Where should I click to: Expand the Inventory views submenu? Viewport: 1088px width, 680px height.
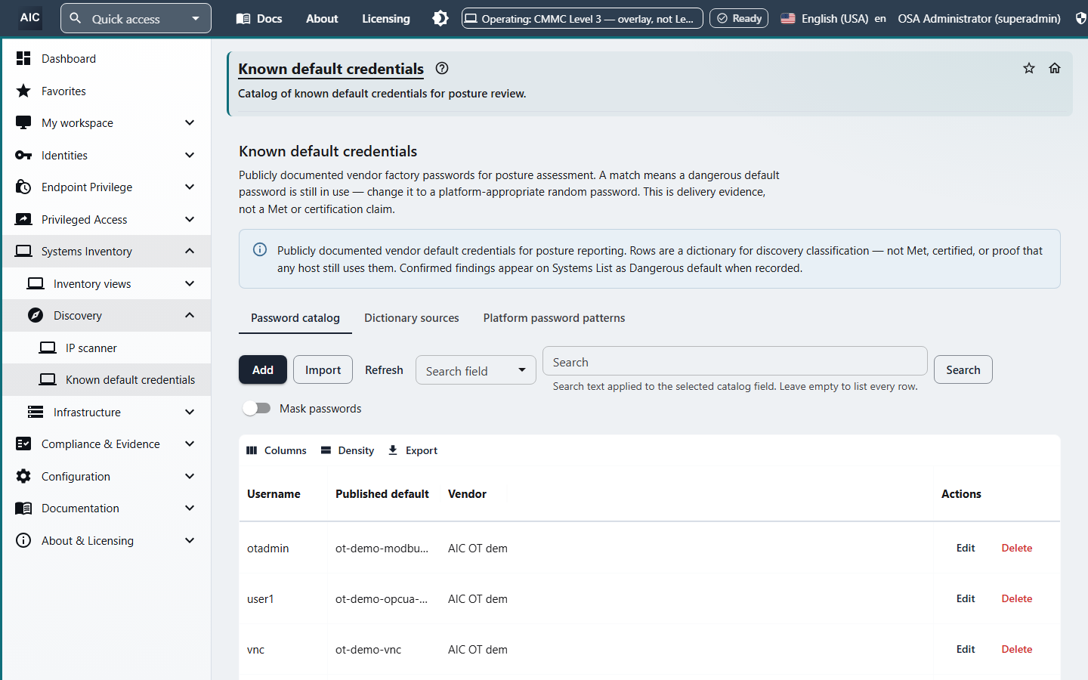pos(107,283)
